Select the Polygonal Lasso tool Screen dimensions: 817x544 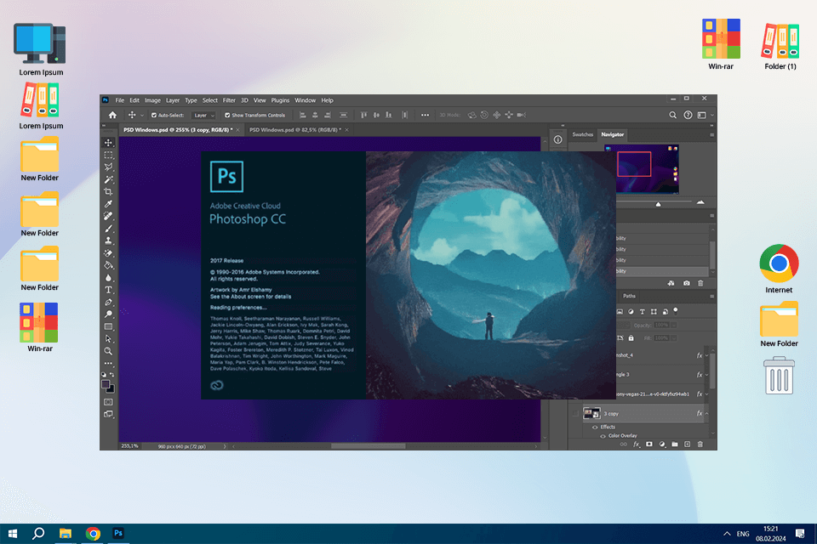point(108,167)
